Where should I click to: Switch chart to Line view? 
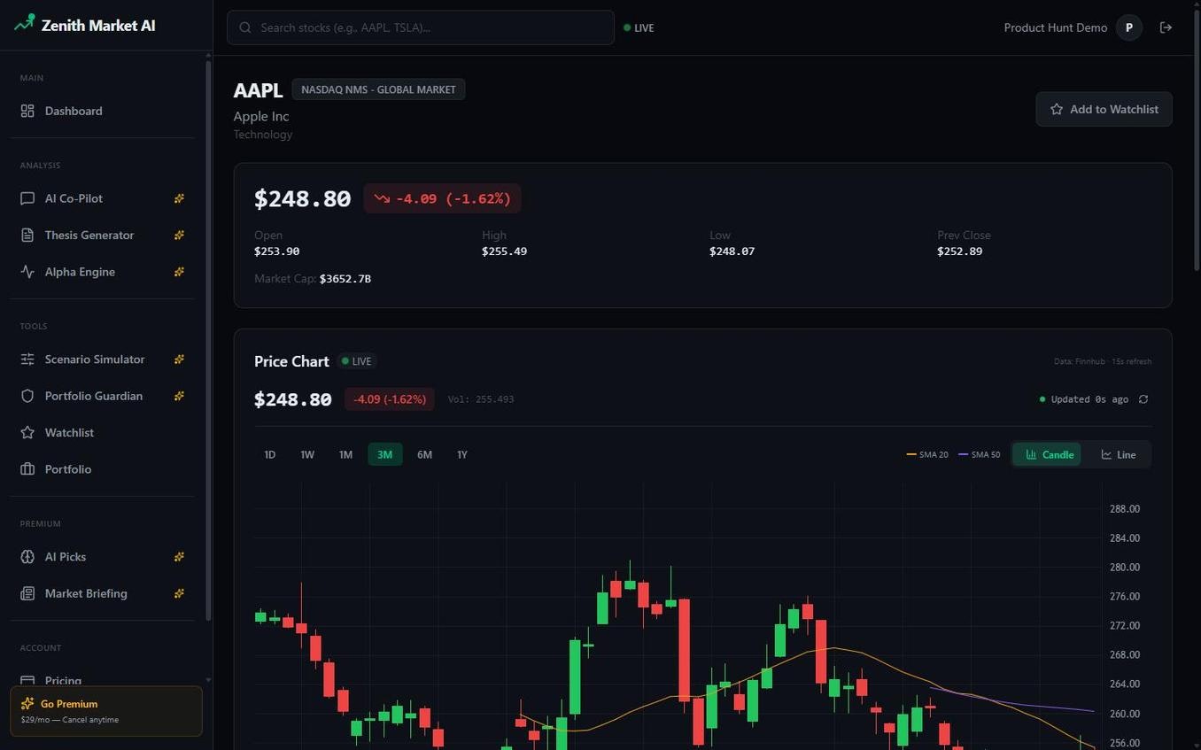click(1118, 454)
